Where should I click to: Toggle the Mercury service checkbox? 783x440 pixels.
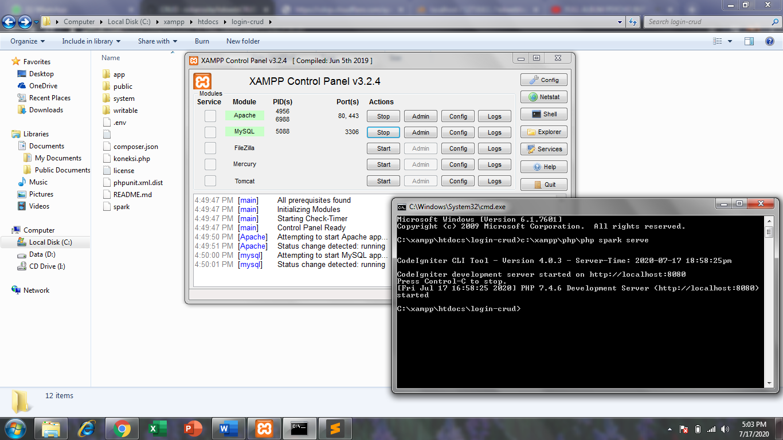pyautogui.click(x=210, y=164)
